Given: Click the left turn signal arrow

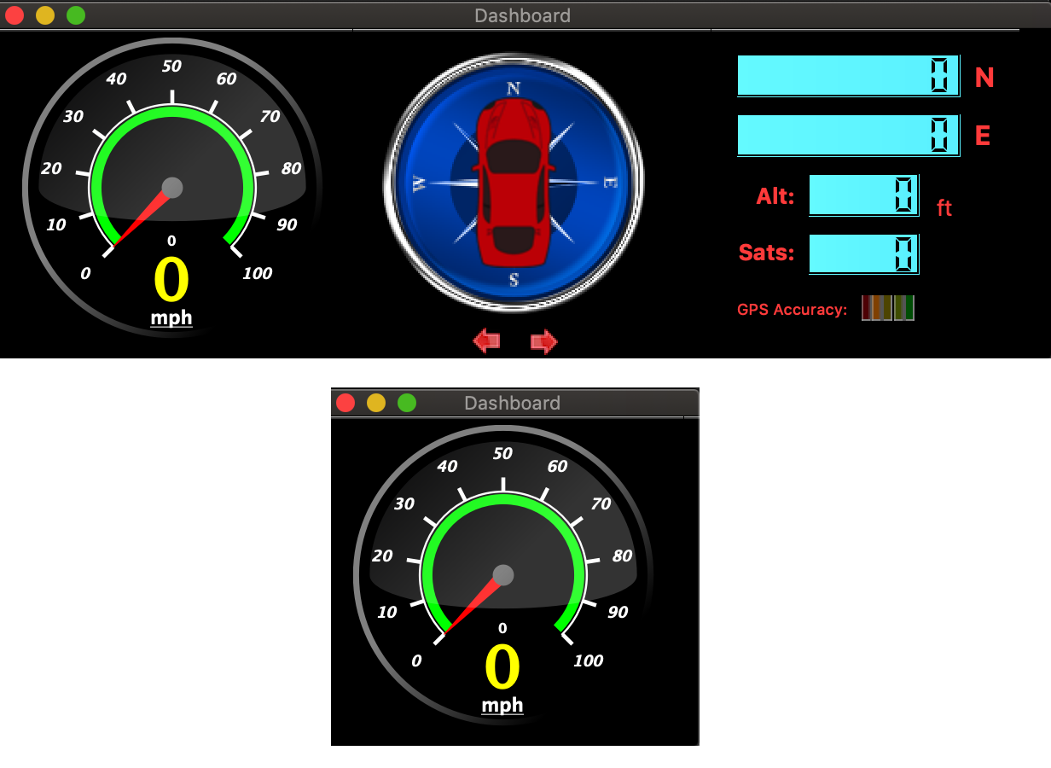Looking at the screenshot, I should click(486, 342).
